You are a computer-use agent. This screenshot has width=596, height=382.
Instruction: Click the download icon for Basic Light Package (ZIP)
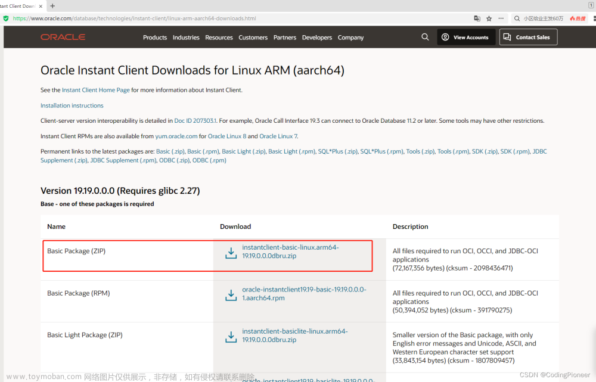tap(231, 337)
